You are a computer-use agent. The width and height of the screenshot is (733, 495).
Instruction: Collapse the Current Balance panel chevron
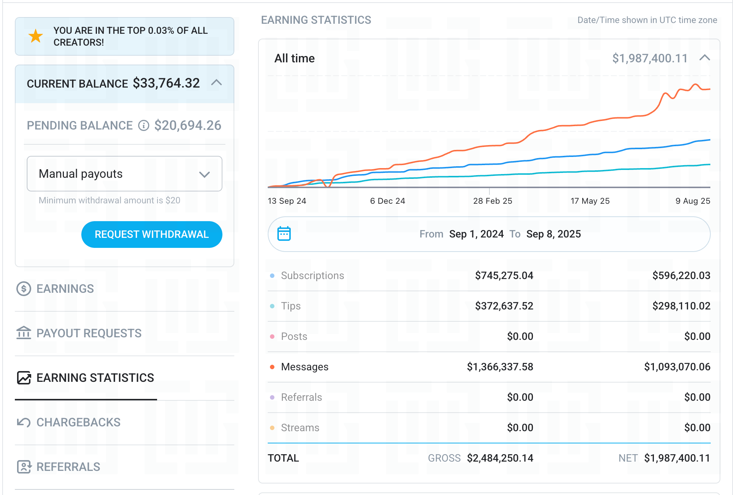pyautogui.click(x=216, y=83)
